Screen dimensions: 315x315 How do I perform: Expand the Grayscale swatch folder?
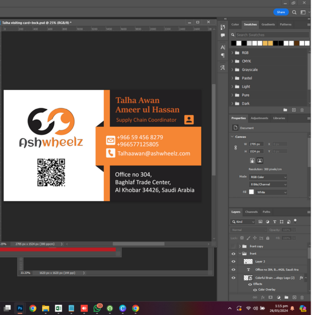(232, 70)
